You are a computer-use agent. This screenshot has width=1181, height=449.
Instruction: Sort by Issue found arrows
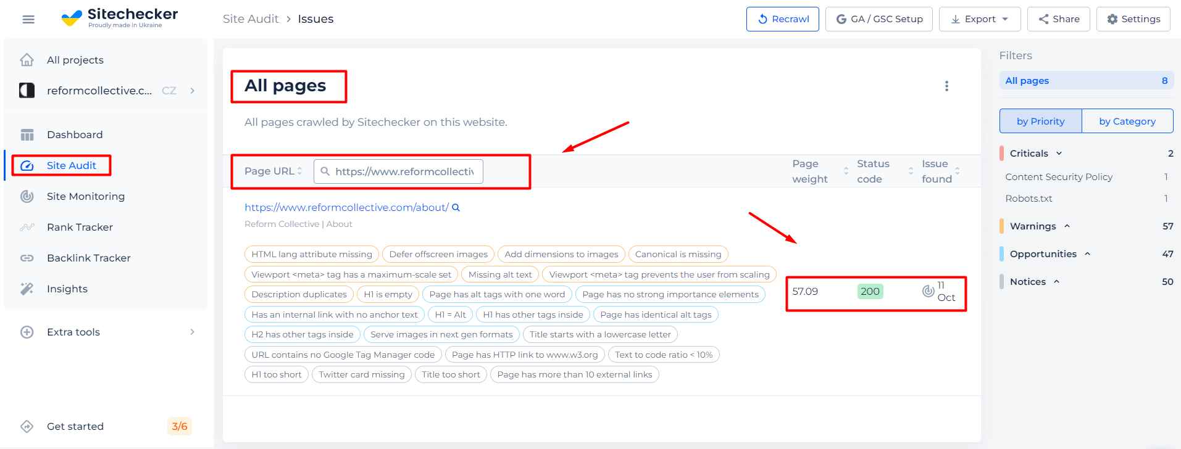[958, 171]
